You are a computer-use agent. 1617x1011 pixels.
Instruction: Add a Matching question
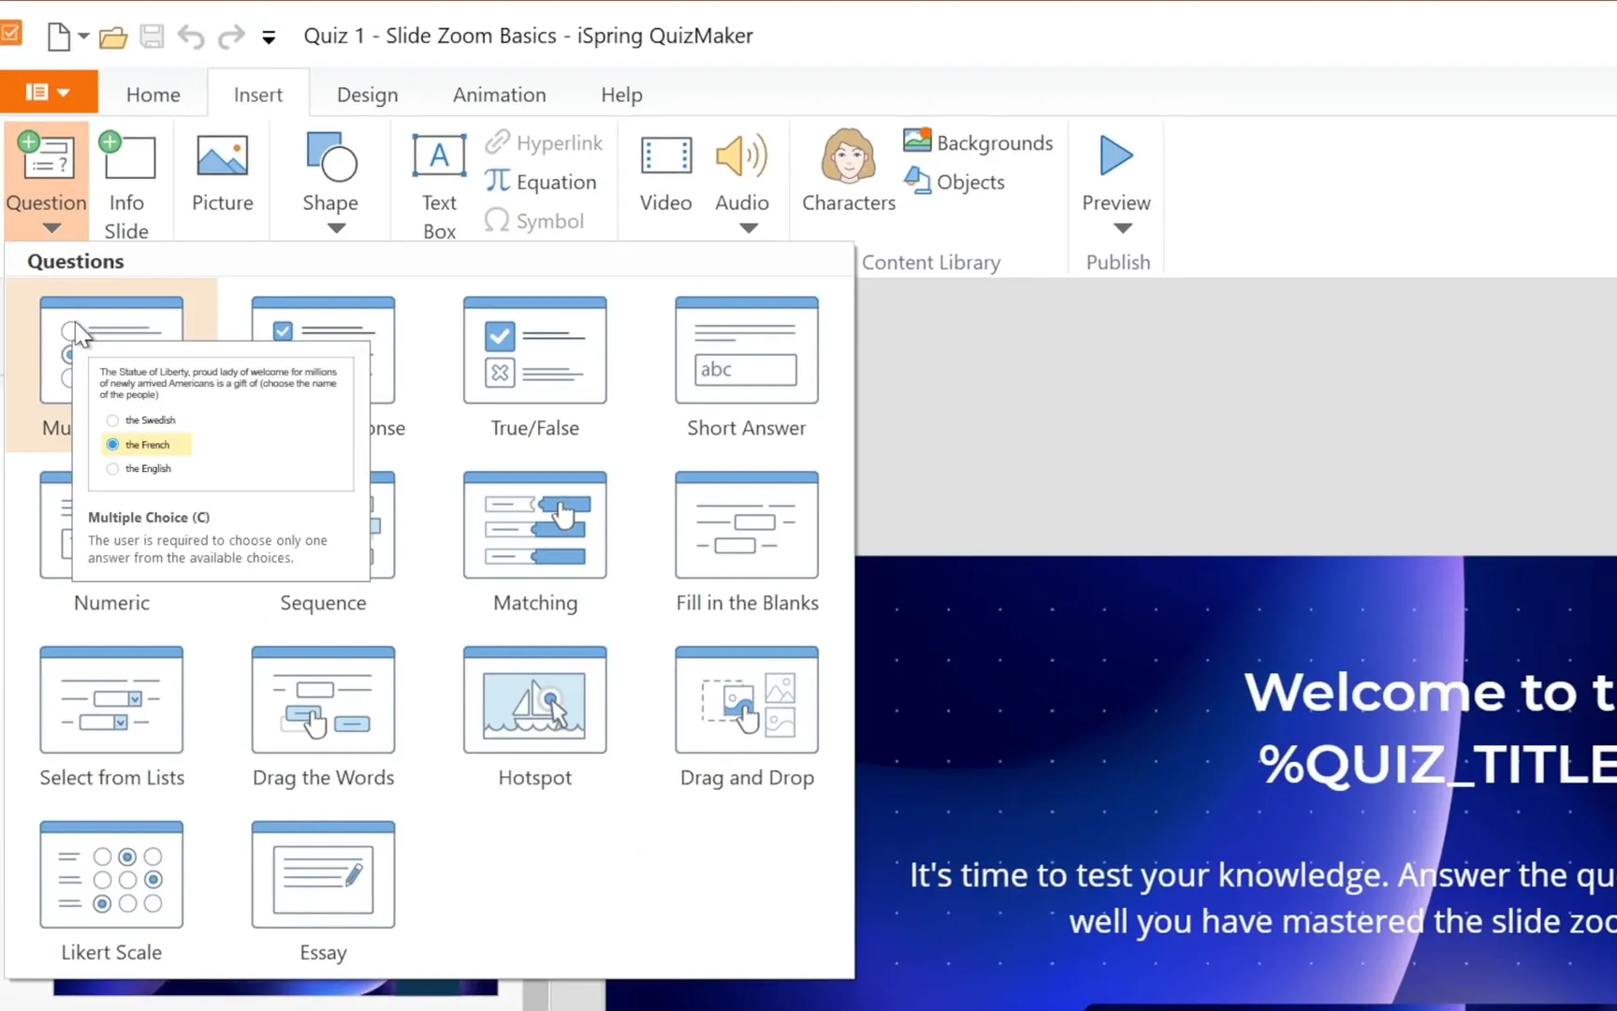[535, 542]
